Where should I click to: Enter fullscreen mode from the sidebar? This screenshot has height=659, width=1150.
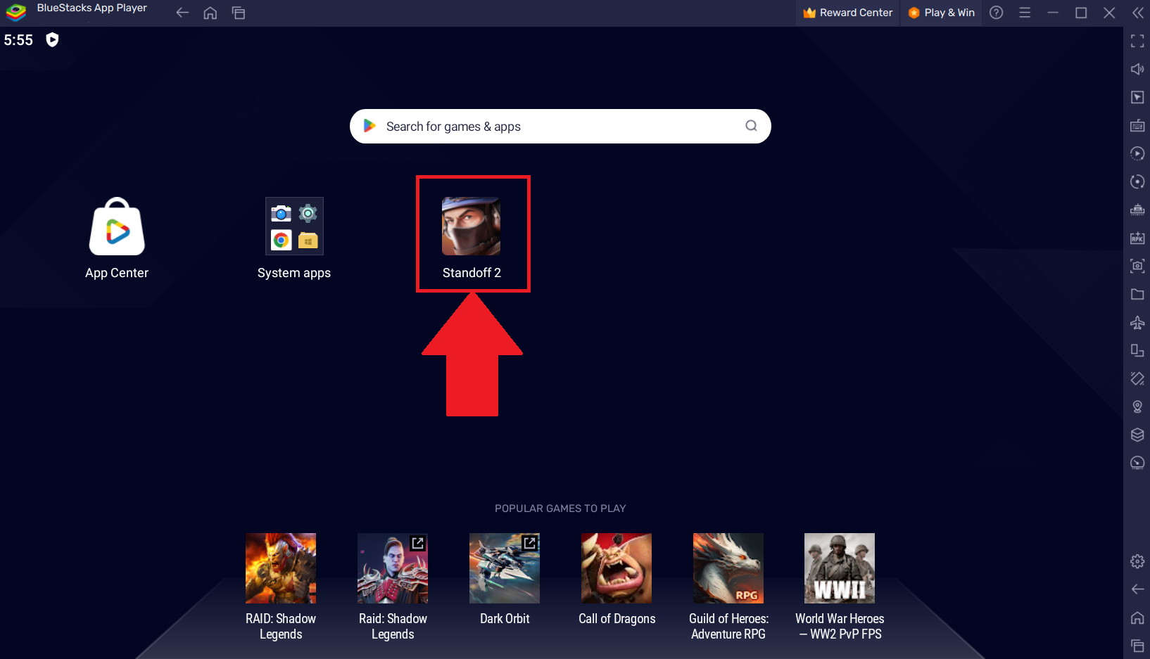click(x=1137, y=41)
